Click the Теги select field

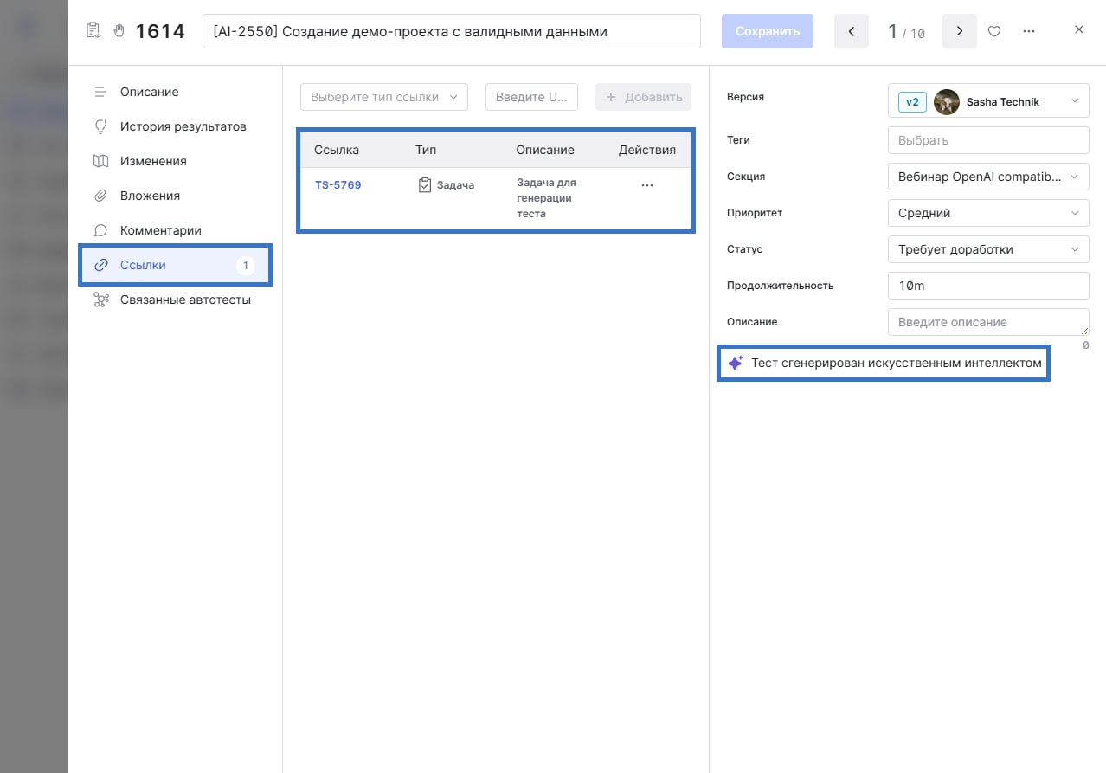pyautogui.click(x=987, y=140)
